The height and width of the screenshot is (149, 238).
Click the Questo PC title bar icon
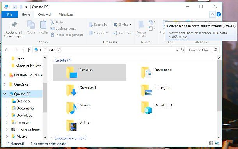coord(6,7)
